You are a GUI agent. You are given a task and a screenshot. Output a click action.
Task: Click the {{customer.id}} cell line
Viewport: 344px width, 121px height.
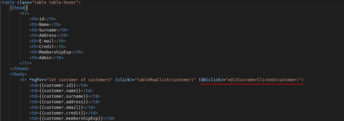click(x=59, y=85)
